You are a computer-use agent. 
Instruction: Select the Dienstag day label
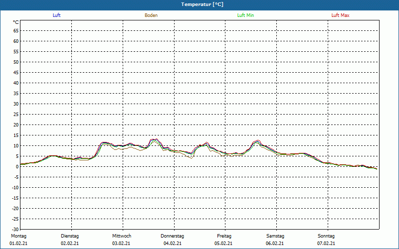70,236
